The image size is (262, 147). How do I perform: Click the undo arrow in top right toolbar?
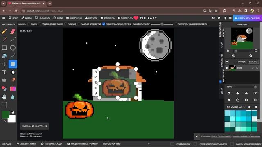[213, 18]
